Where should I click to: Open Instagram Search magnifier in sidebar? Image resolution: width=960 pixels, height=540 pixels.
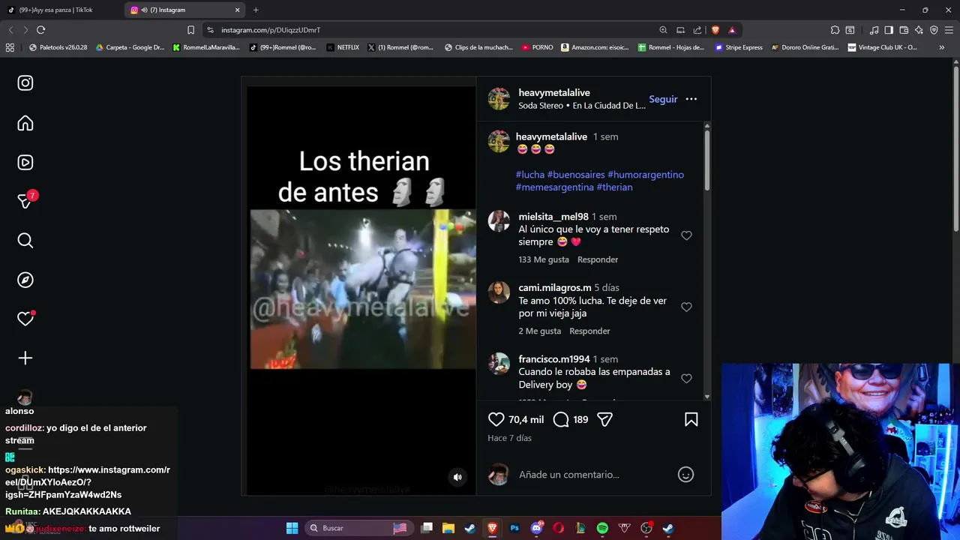pyautogui.click(x=25, y=241)
